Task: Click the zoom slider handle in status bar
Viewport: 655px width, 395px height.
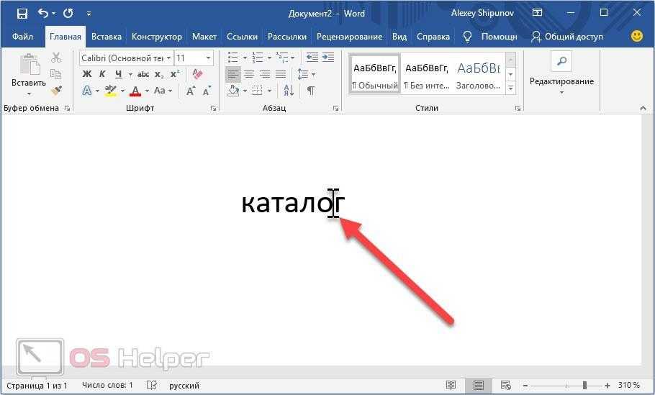Action: (x=584, y=386)
